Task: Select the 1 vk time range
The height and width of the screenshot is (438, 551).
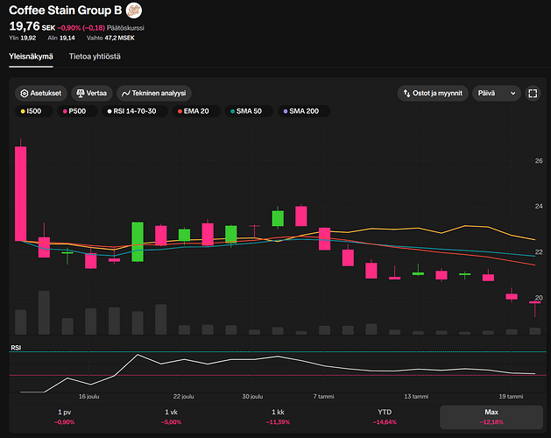Action: [x=171, y=416]
